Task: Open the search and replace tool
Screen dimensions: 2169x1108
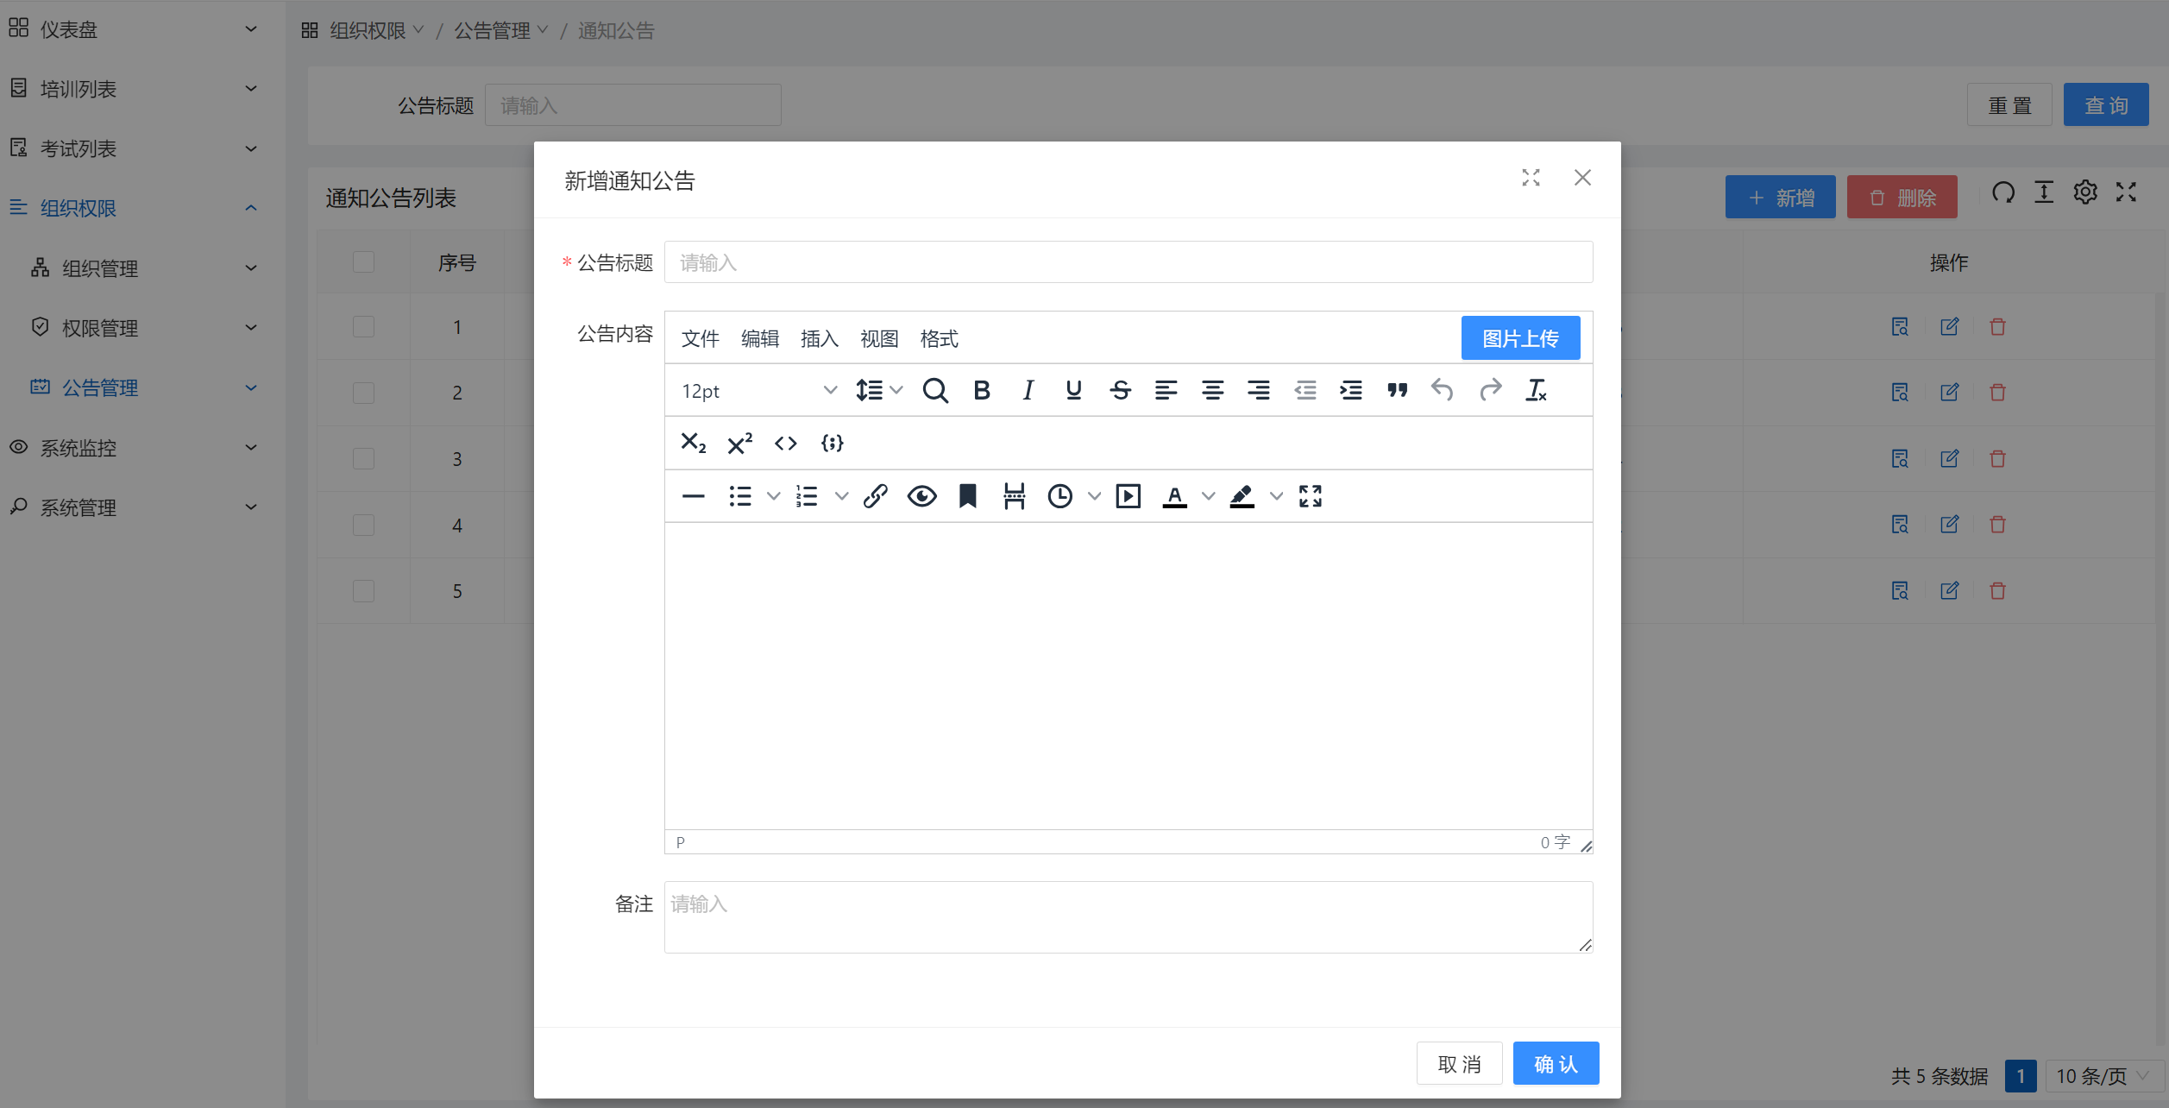Action: 934,391
